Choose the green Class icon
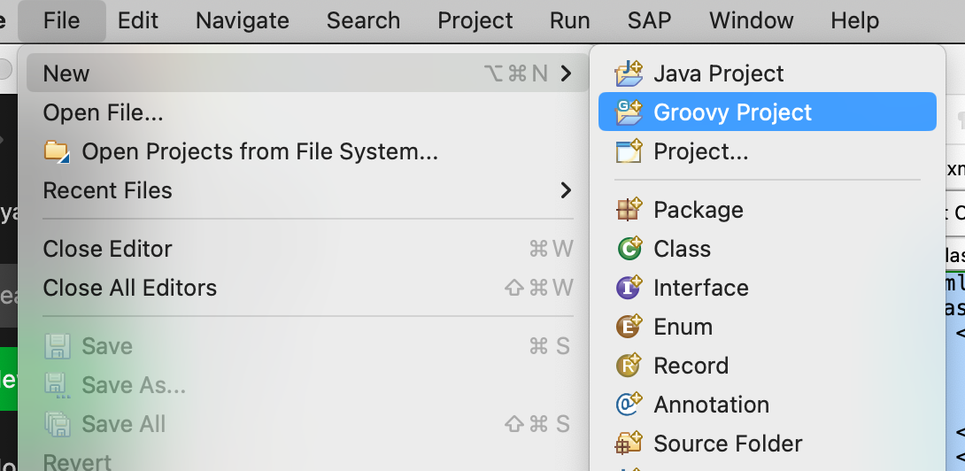 [629, 249]
